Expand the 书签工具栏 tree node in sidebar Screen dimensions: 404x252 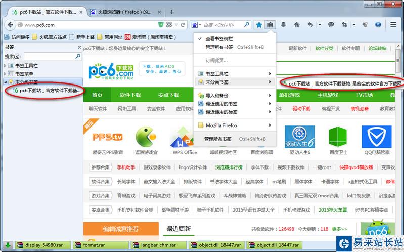pos(5,66)
